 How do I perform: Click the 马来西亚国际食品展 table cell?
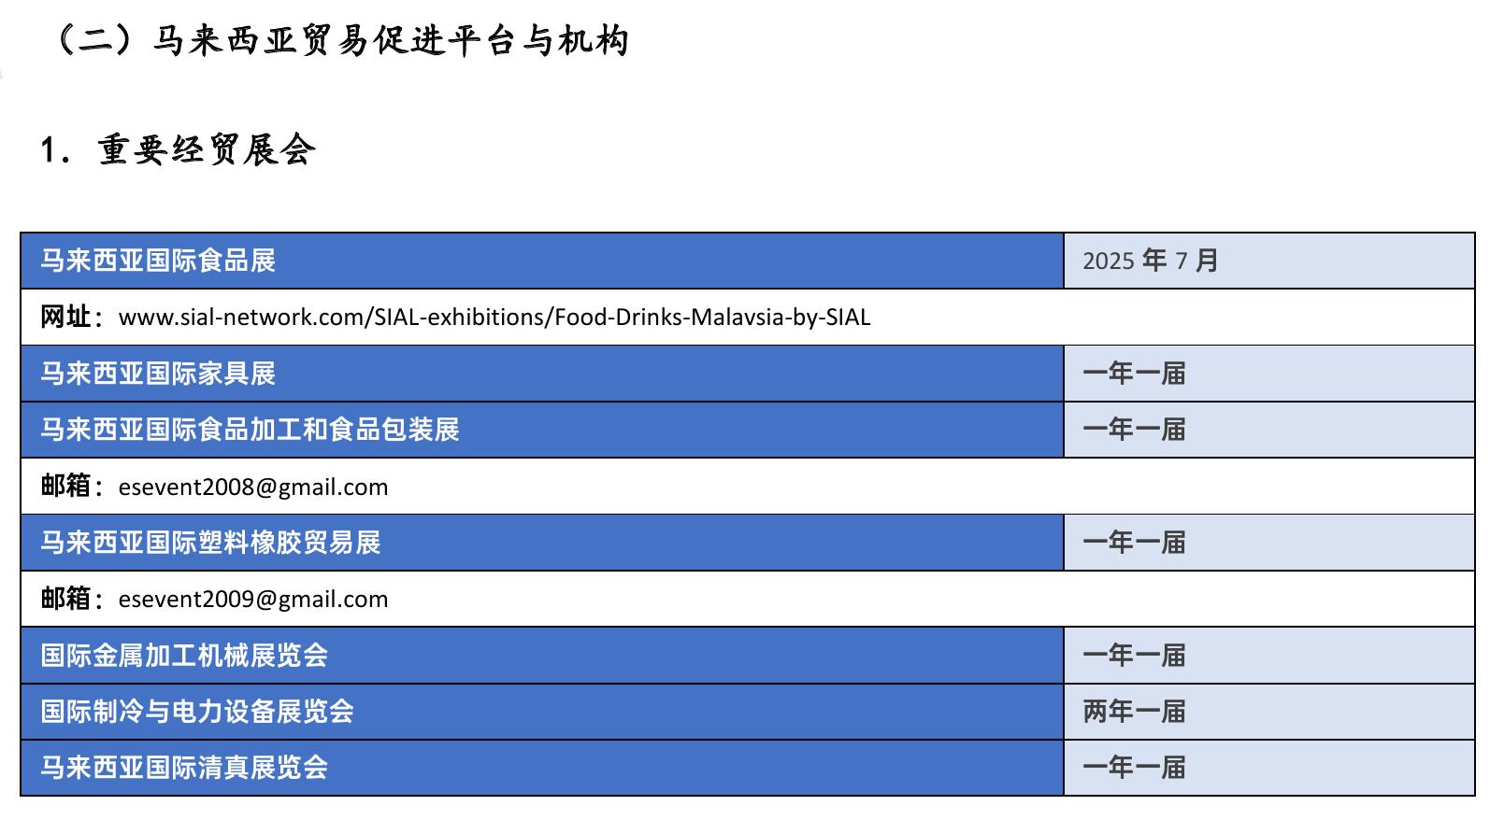point(542,261)
